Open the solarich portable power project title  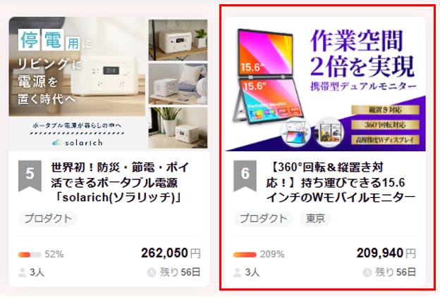120,182
